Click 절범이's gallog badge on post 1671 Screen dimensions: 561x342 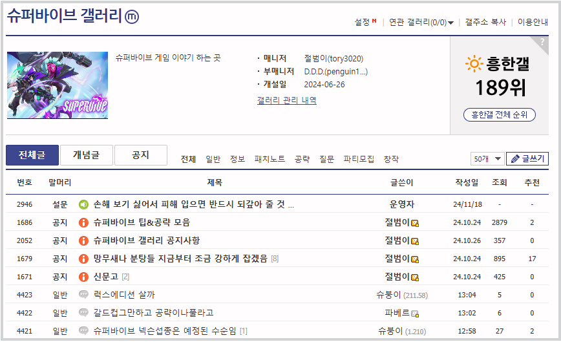coord(415,277)
